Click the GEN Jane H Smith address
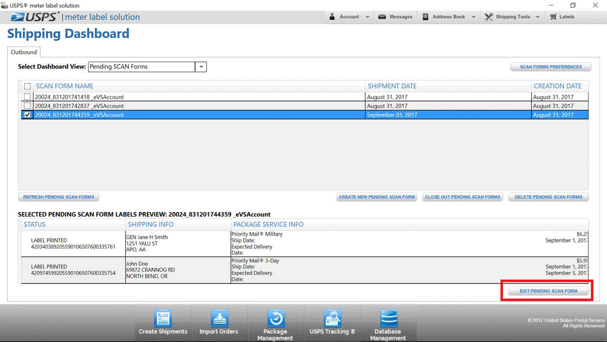This screenshot has height=342, width=607. coord(147,243)
